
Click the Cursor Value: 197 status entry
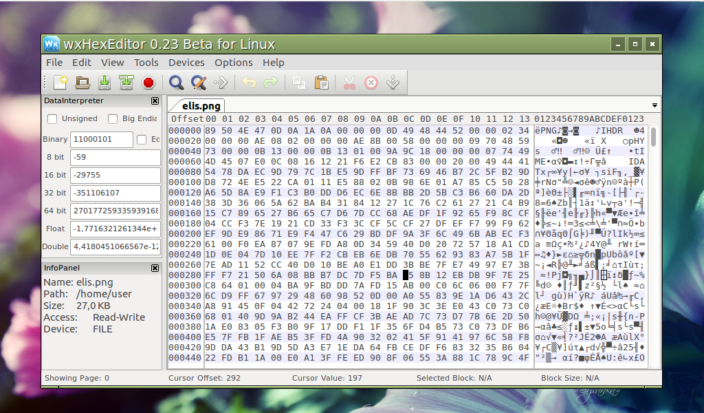point(327,378)
